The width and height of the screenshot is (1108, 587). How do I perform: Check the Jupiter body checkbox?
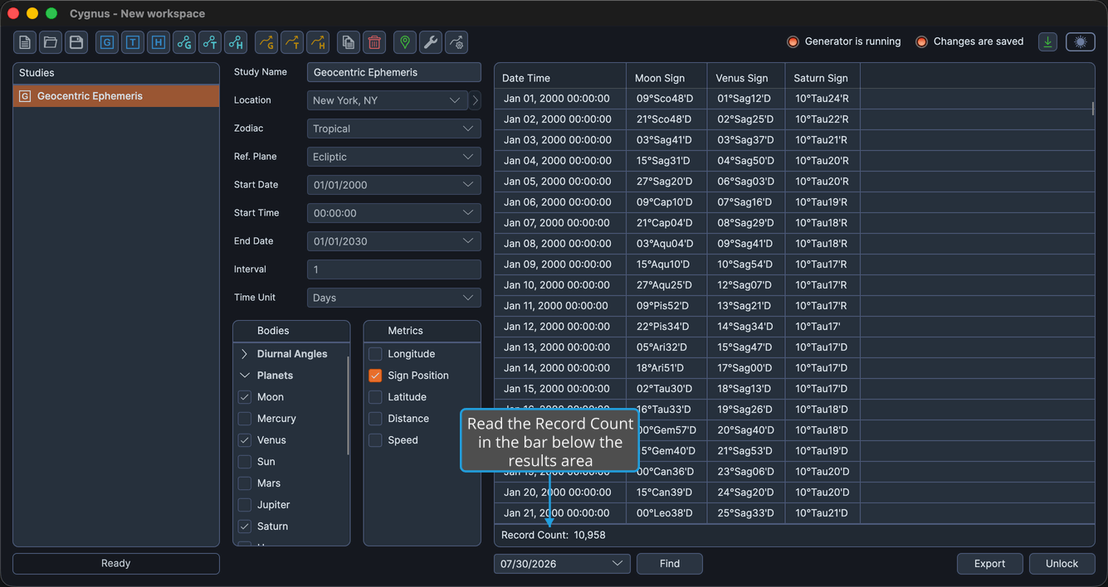coord(245,505)
